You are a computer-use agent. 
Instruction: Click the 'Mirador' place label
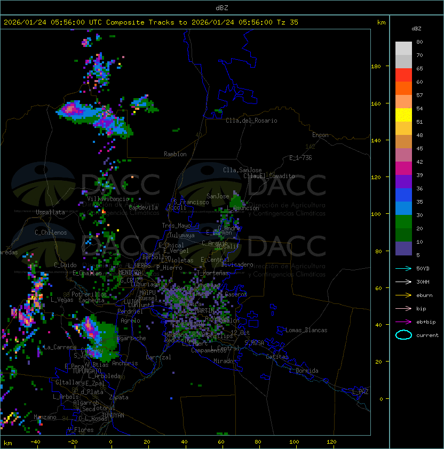[225, 361]
